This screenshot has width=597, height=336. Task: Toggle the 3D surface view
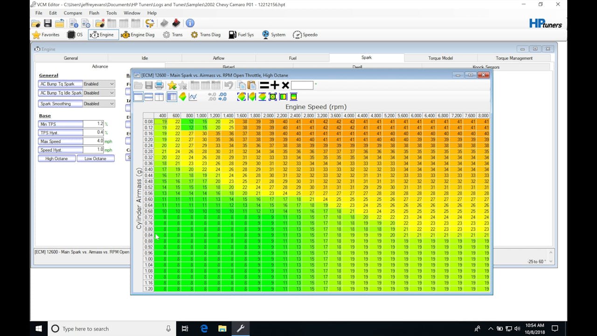(x=182, y=97)
